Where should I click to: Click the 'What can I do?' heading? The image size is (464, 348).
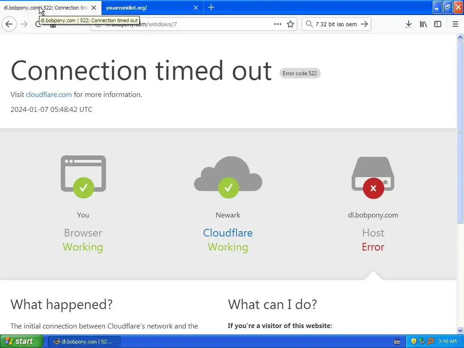click(x=272, y=304)
